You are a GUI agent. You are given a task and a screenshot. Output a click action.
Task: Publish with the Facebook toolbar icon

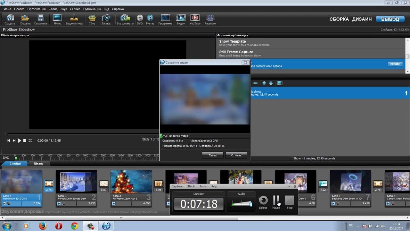pos(210,19)
